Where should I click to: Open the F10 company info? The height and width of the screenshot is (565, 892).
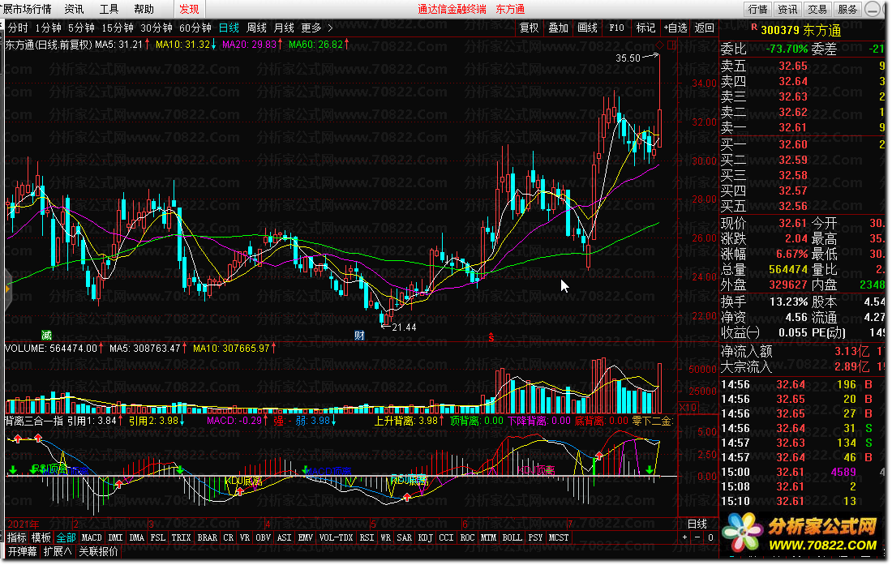pos(616,28)
